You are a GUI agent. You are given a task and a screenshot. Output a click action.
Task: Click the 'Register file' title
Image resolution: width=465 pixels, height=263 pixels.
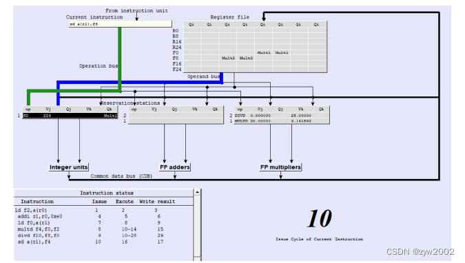coord(230,17)
